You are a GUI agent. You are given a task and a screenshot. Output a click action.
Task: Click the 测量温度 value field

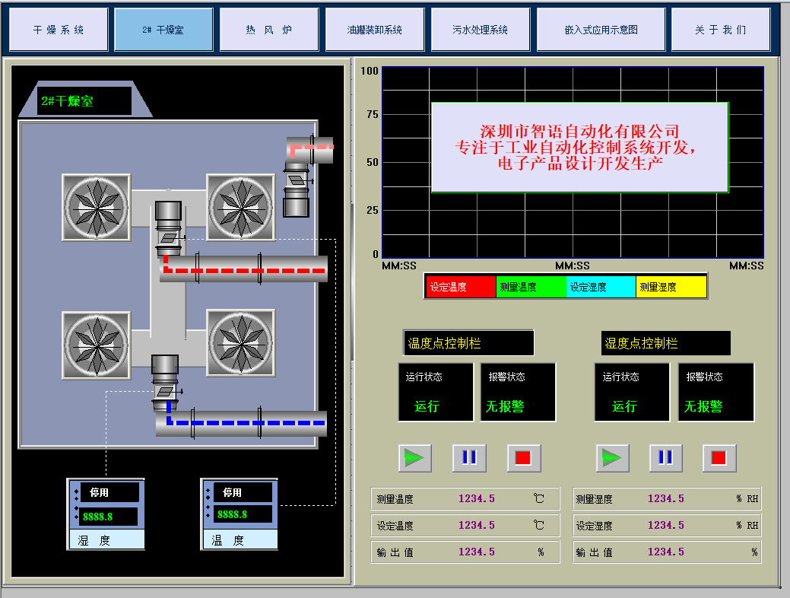[465, 499]
